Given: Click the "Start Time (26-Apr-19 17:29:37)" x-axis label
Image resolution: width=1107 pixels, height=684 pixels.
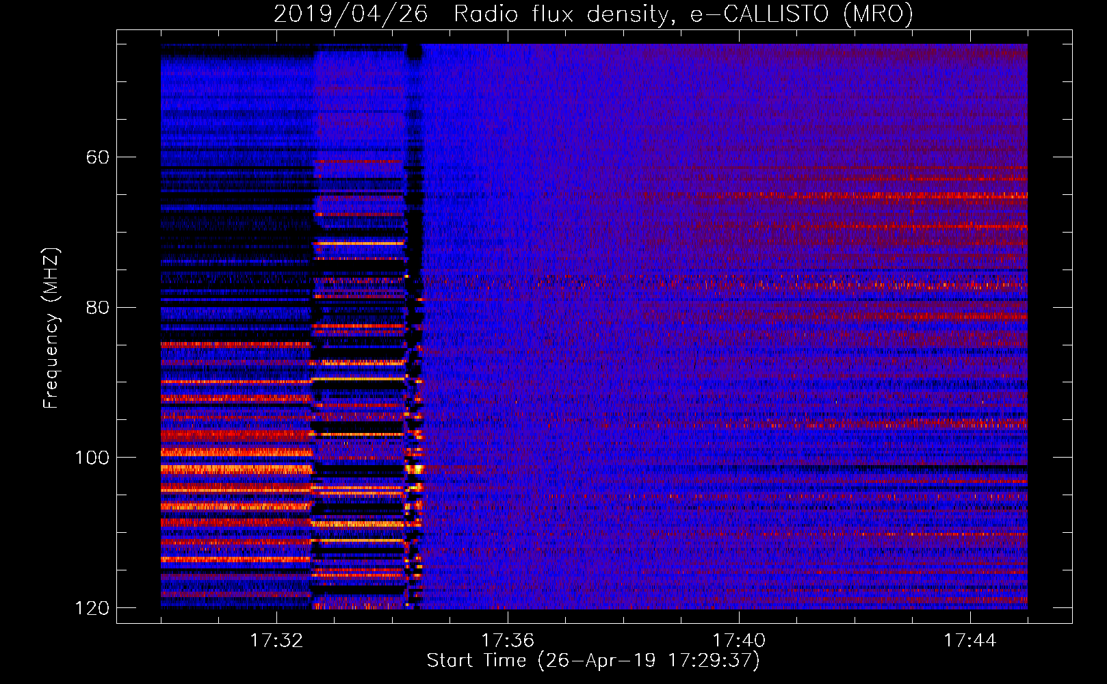Looking at the screenshot, I should (593, 661).
